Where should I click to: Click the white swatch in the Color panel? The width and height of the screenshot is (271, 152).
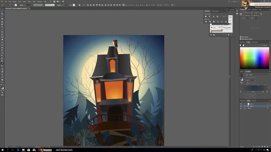[x=243, y=45]
